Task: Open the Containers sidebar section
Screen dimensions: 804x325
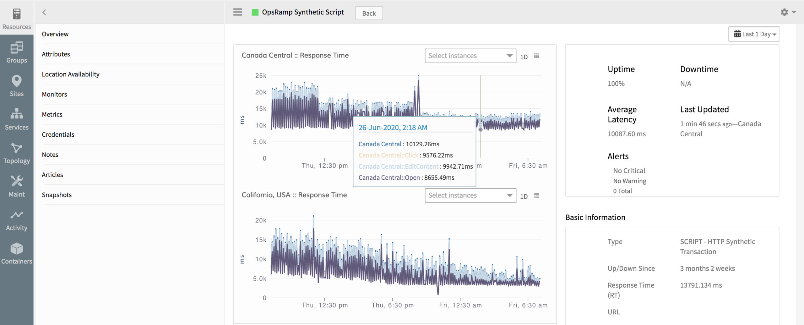Action: (x=17, y=253)
